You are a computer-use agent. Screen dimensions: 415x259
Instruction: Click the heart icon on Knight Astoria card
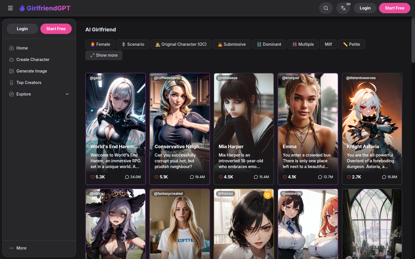point(349,177)
